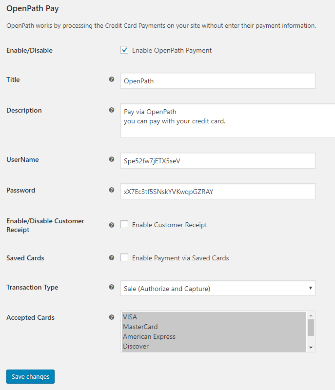Click the Accepted Cards list scroll-down arrow

click(x=311, y=348)
